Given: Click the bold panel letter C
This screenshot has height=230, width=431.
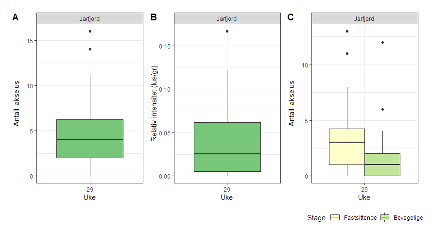Looking at the screenshot, I should [x=291, y=17].
